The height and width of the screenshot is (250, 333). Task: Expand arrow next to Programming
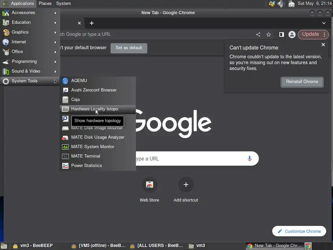click(55, 62)
